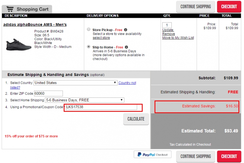244x163 pixels.
Task: Click the Calculate button
Action: point(136,119)
